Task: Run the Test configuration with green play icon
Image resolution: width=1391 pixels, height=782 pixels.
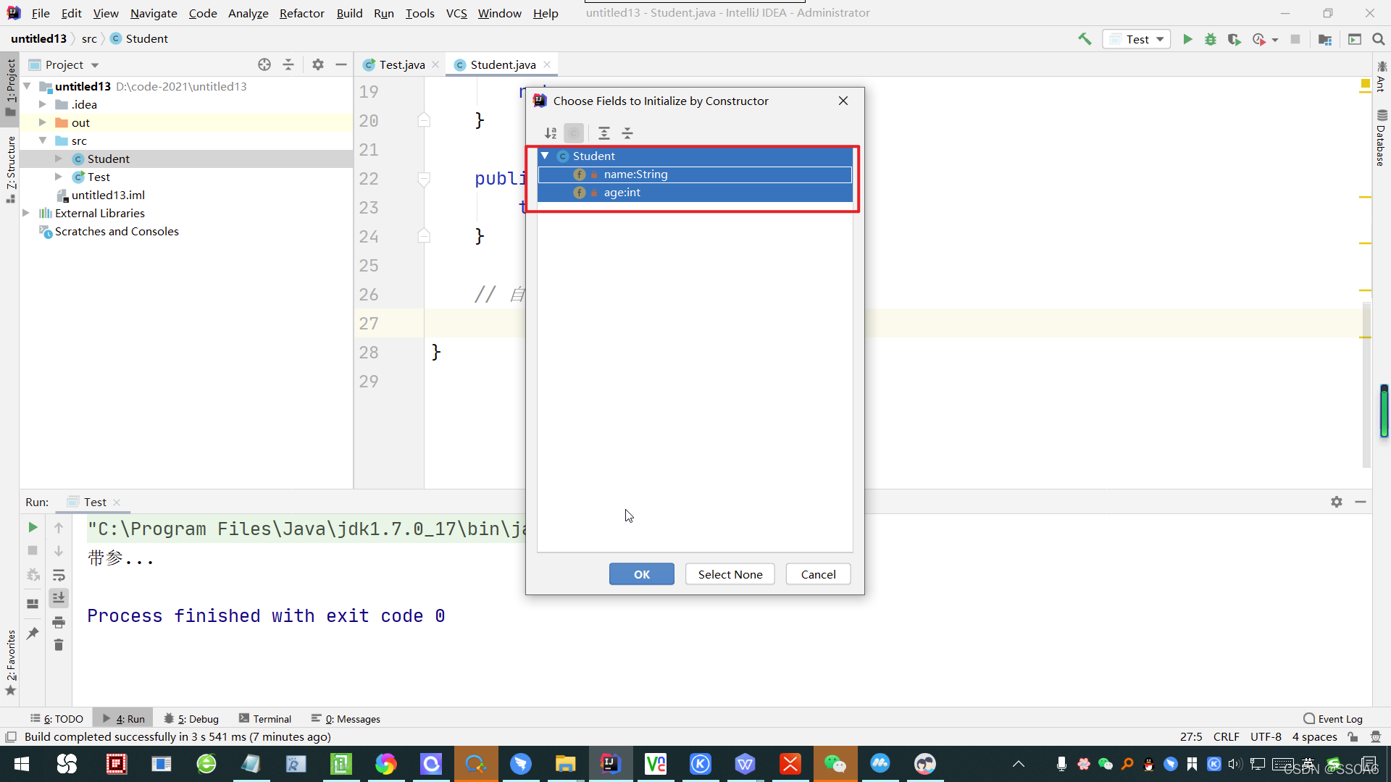Action: click(x=1187, y=39)
